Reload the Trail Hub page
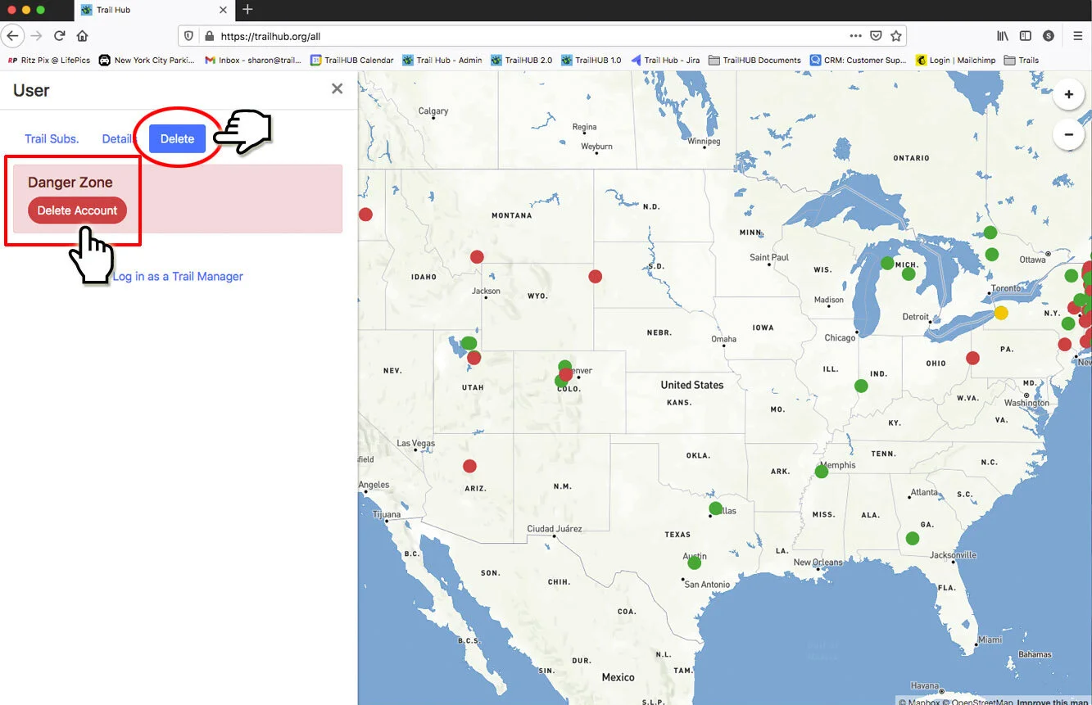Image resolution: width=1092 pixels, height=705 pixels. coord(59,36)
